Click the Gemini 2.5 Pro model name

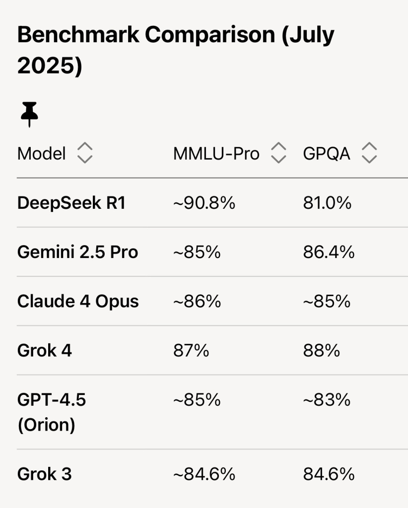(77, 252)
